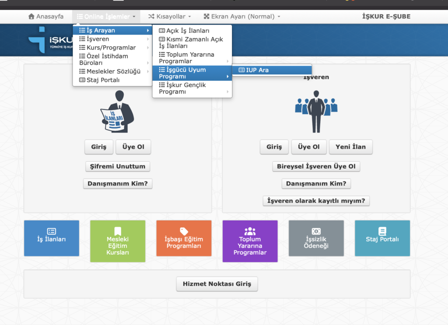Click the Hizmet Noktası Giriş button
The width and height of the screenshot is (448, 325).
tap(217, 284)
